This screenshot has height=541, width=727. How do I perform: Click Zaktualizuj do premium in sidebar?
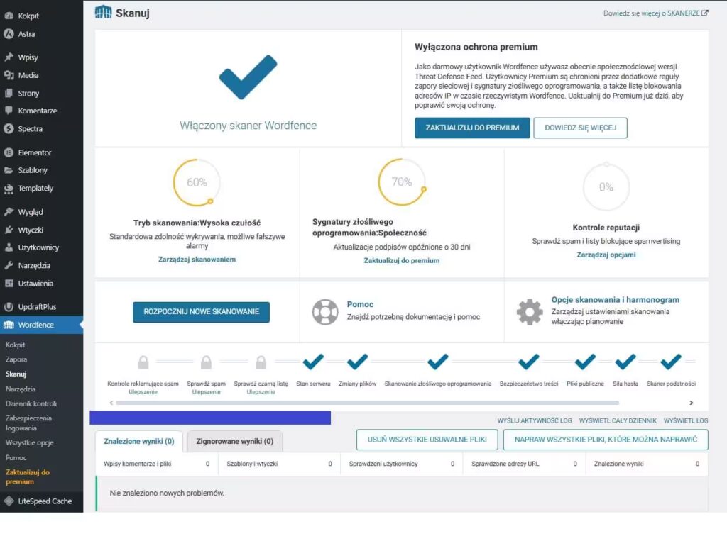tap(28, 476)
